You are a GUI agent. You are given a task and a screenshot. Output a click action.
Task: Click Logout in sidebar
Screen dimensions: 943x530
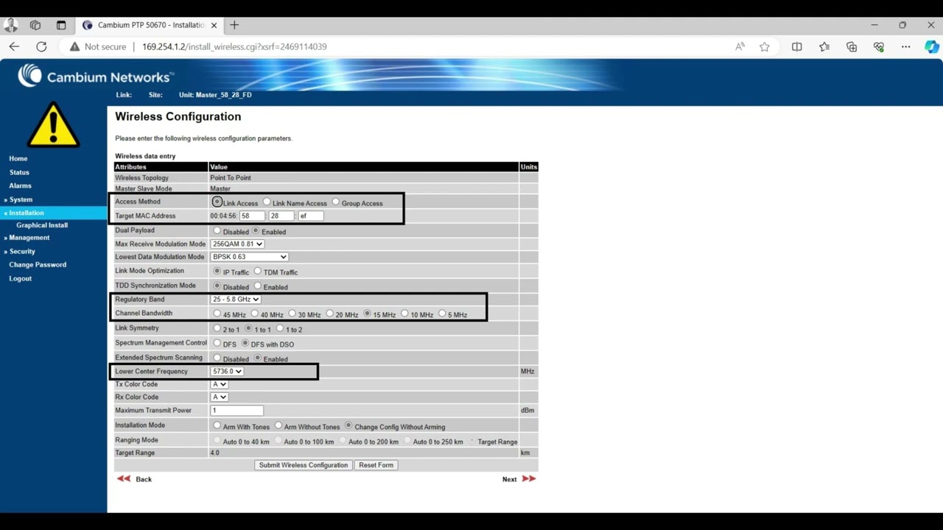point(20,278)
